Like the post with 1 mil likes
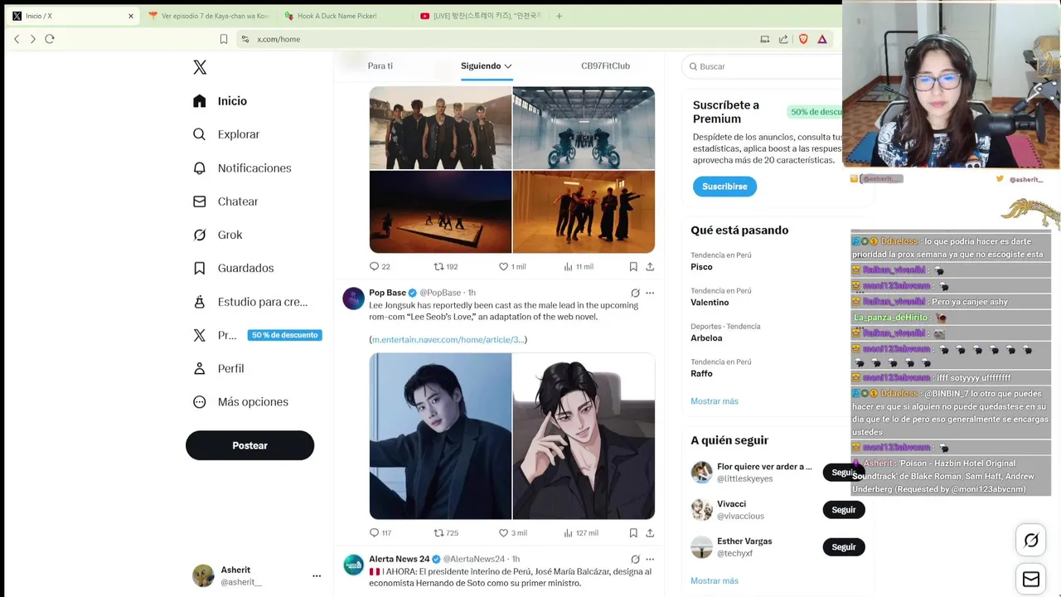Image resolution: width=1061 pixels, height=597 pixels. coord(503,266)
